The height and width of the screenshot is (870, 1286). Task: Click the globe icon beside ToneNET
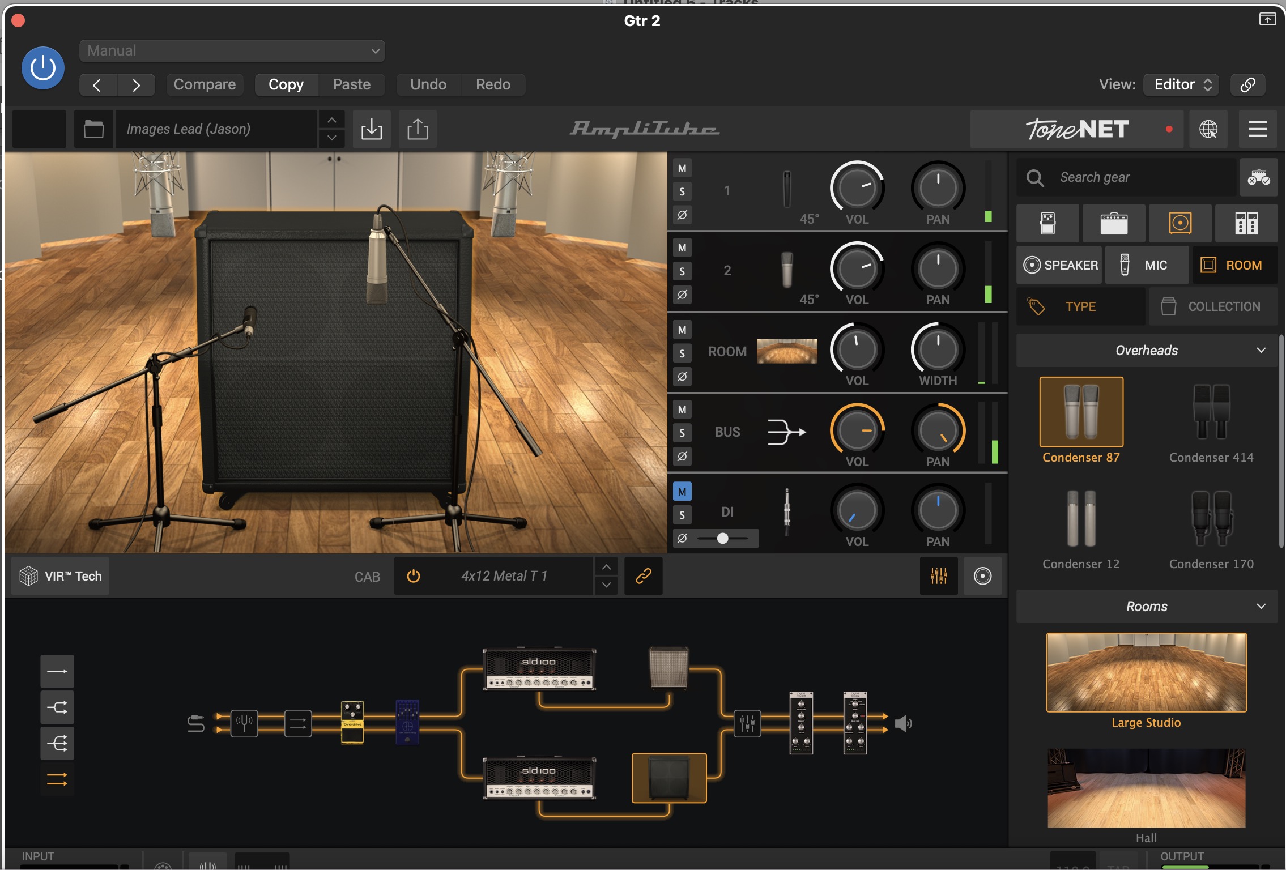point(1208,129)
